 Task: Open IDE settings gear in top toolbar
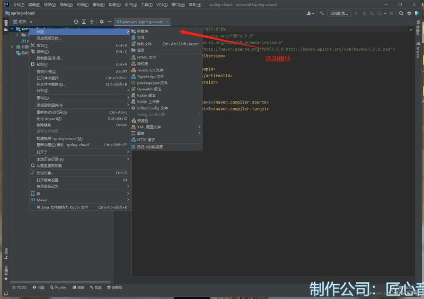(409, 13)
